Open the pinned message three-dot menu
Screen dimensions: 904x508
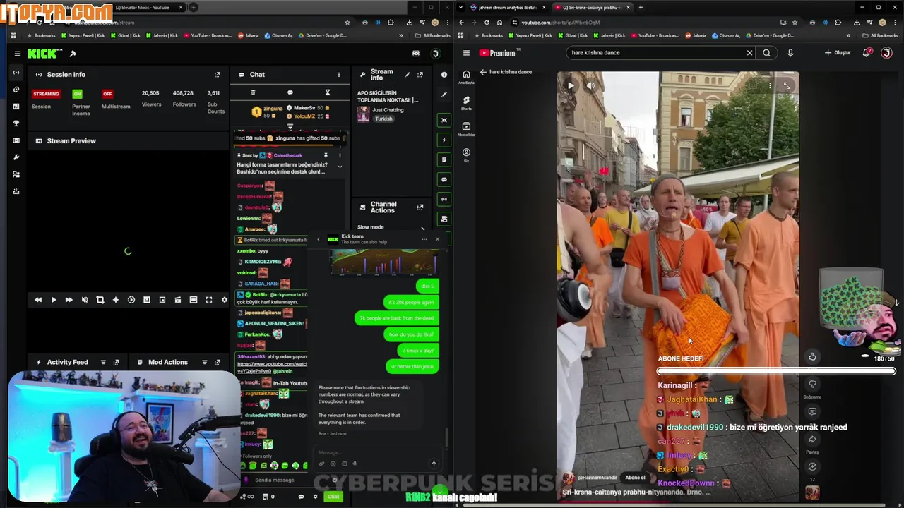coord(340,155)
